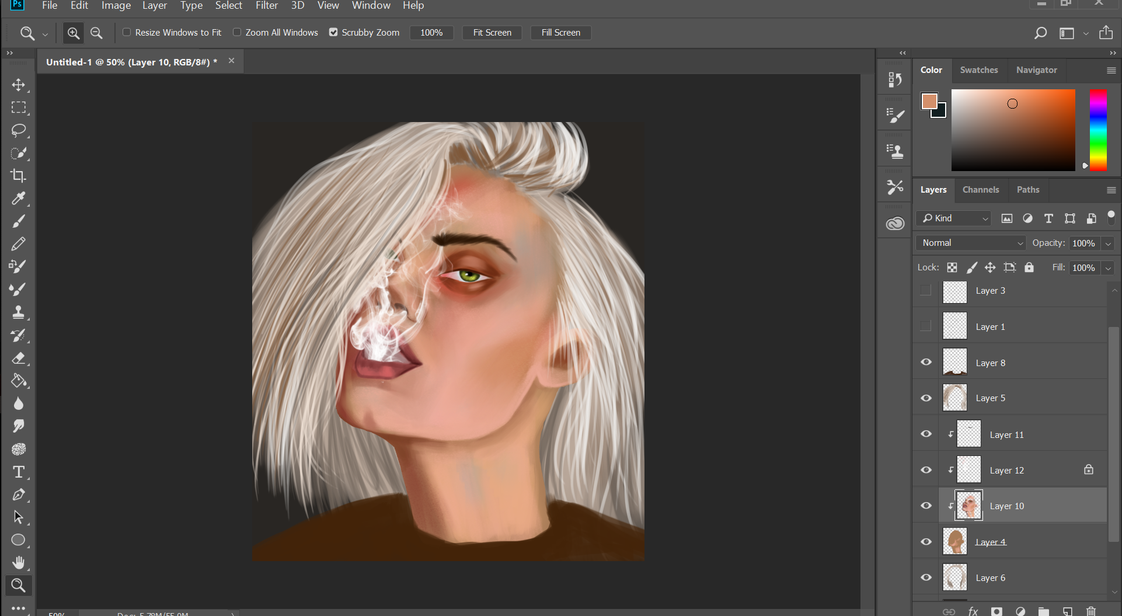
Task: Open the Fill slider dropdown arrow
Action: tap(1108, 268)
